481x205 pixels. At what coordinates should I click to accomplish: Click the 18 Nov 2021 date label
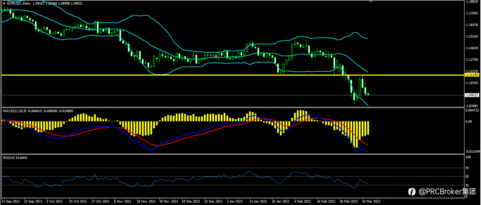146,202
